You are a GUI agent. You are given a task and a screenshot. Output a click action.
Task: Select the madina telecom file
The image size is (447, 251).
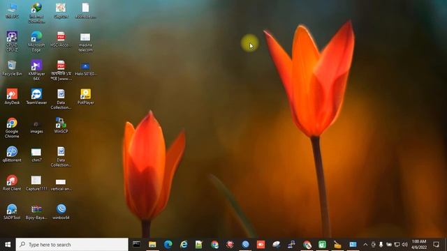pos(85,42)
